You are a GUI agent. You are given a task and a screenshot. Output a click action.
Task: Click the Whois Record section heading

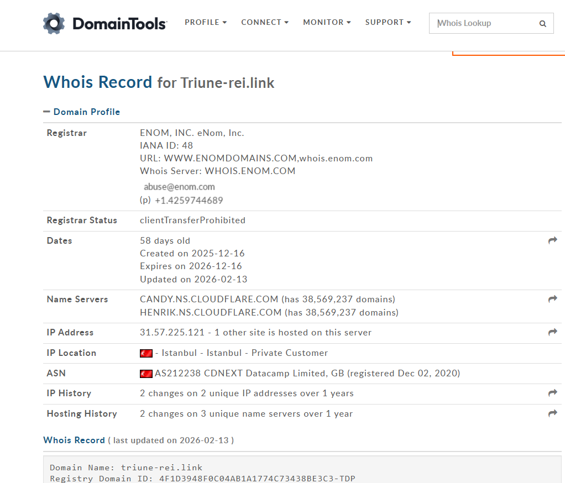pyautogui.click(x=74, y=440)
